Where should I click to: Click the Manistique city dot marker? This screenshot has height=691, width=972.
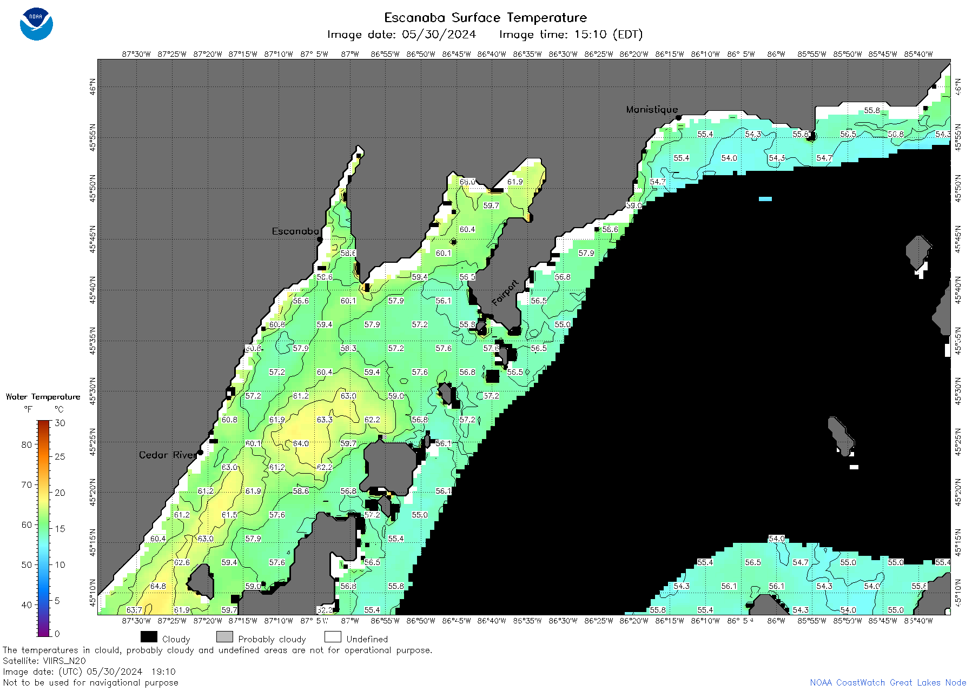[x=678, y=117]
